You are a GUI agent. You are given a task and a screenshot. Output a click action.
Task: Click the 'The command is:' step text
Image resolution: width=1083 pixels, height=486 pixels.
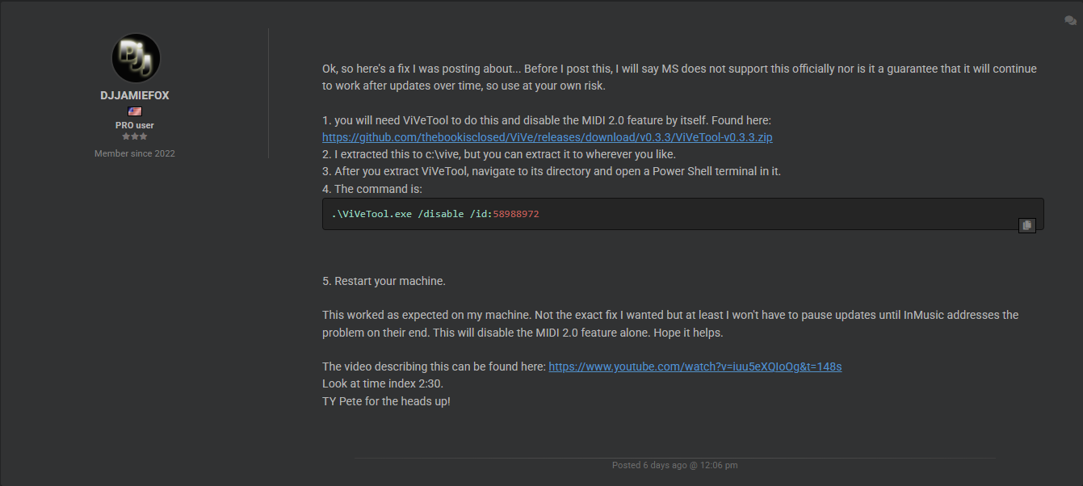[372, 189]
